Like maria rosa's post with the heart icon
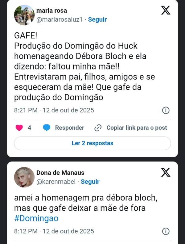The image size is (185, 244). tap(19, 128)
